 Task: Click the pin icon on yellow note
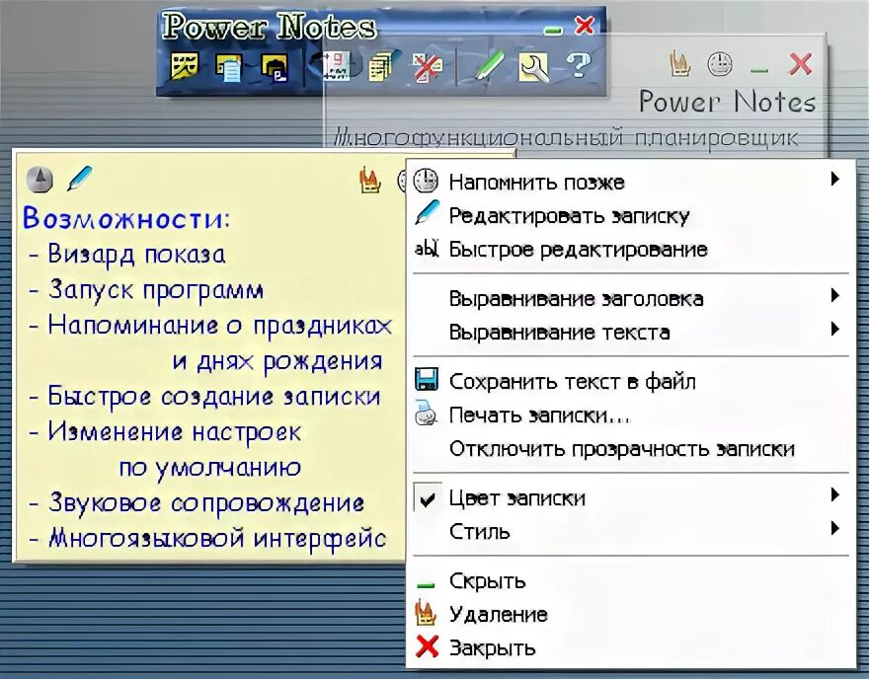click(x=39, y=180)
